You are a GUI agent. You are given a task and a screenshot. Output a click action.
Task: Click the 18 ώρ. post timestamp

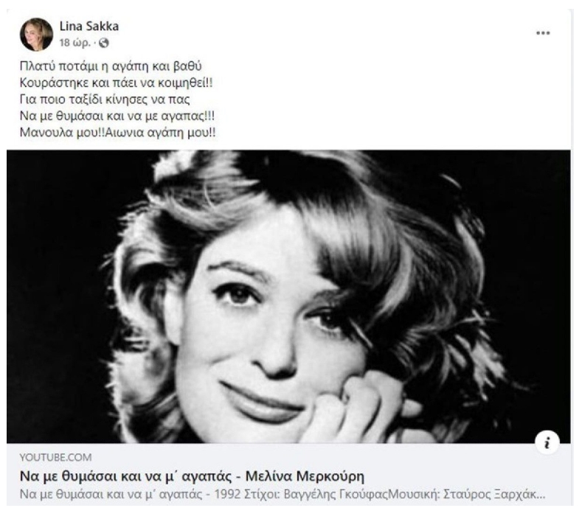[75, 43]
